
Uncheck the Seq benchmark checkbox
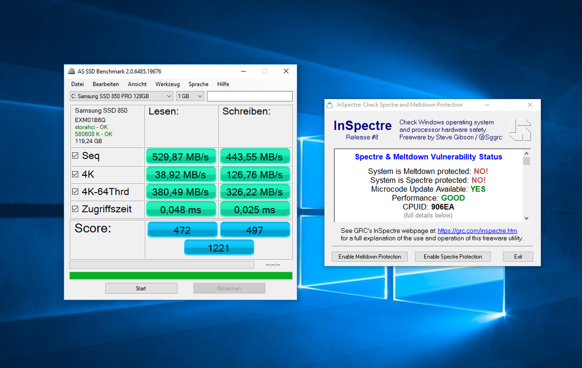point(75,156)
